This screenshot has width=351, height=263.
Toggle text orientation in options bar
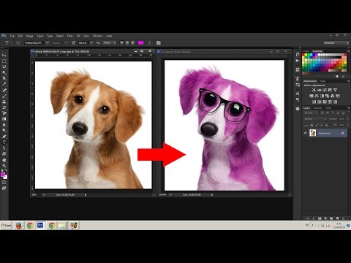tap(18, 43)
